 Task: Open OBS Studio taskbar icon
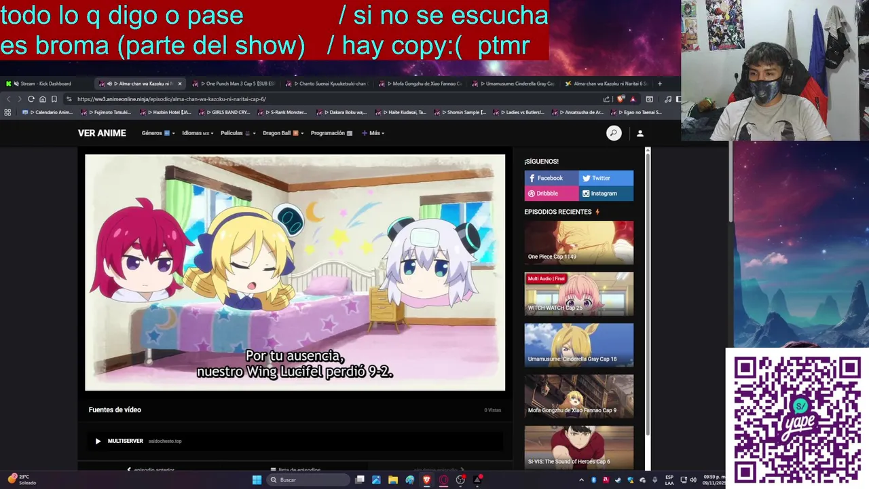tap(460, 480)
